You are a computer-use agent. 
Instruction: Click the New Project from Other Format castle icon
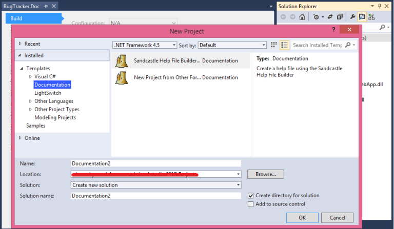(122, 77)
